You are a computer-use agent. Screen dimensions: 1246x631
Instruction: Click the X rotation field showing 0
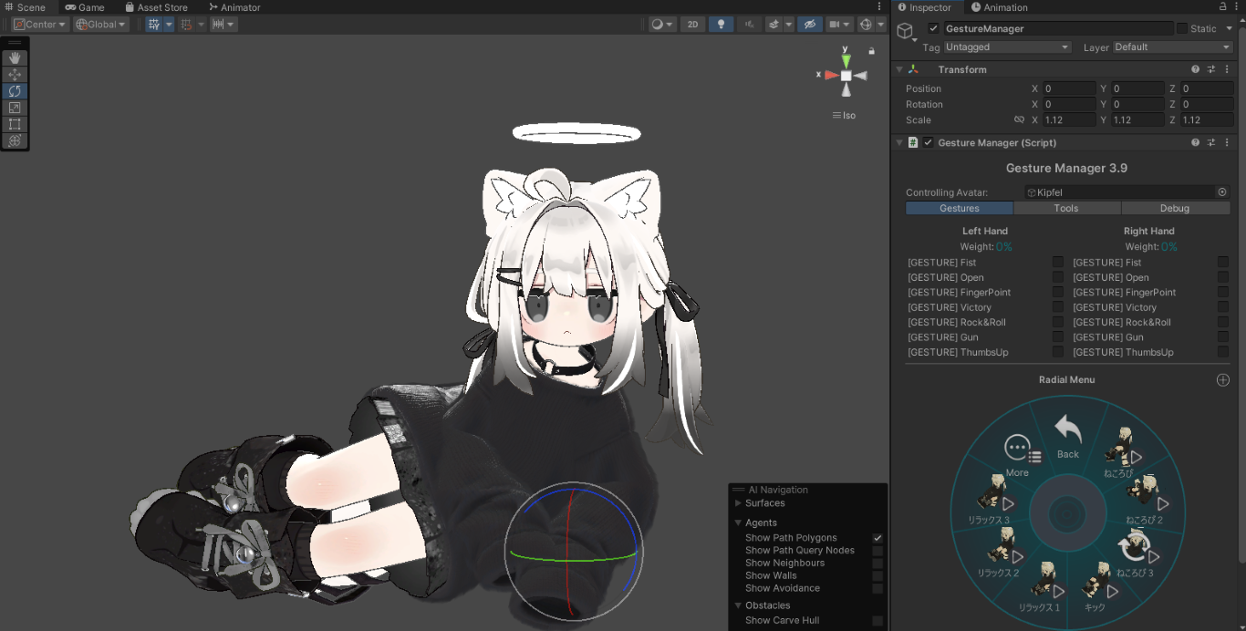(x=1069, y=104)
